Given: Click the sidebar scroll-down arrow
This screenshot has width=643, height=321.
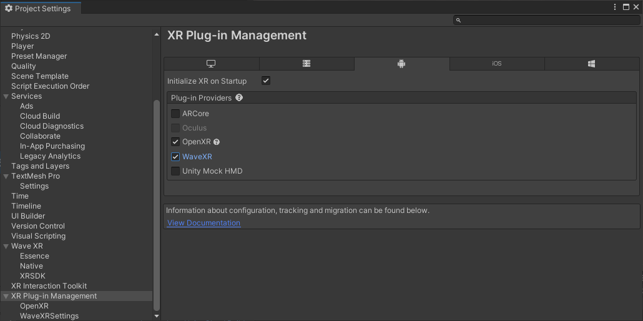Looking at the screenshot, I should tap(157, 316).
